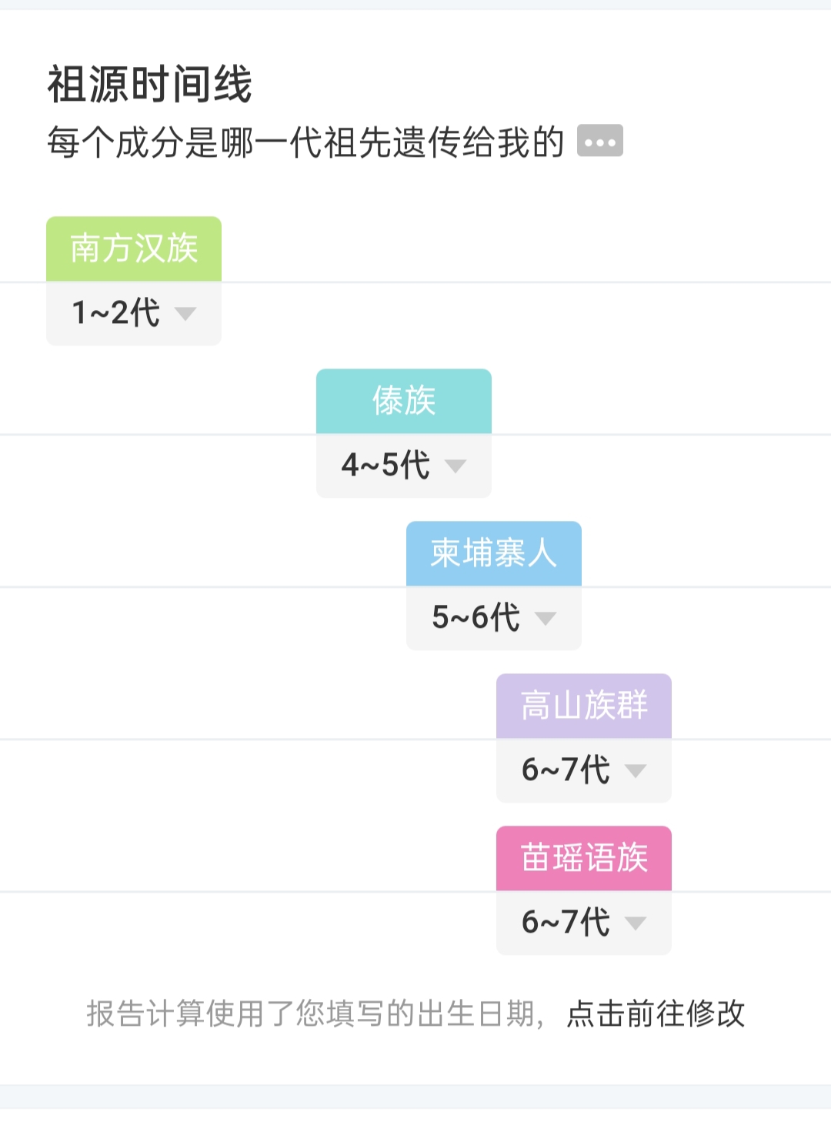Tap the 1~2代 generation text
The image size is (831, 1122).
[x=115, y=312]
